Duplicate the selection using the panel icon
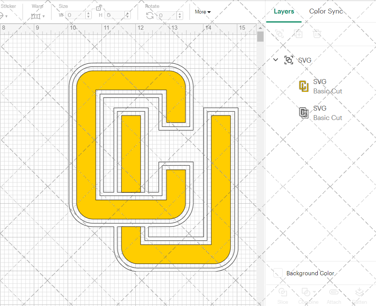Screen dimensions: 376x306 [299, 34]
